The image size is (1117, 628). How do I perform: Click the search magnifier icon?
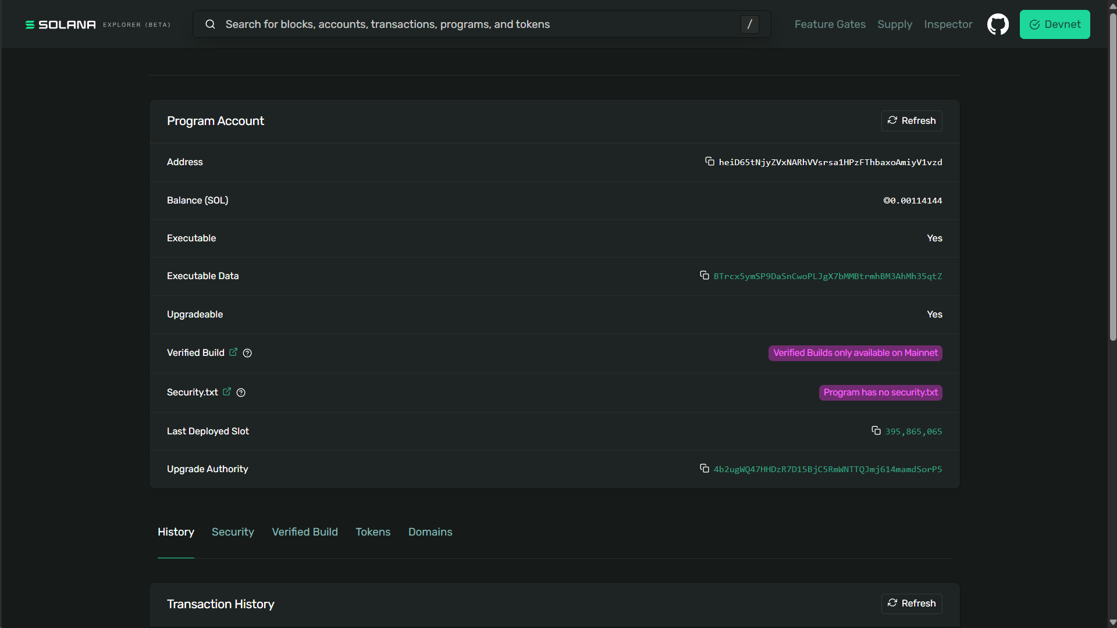210,24
